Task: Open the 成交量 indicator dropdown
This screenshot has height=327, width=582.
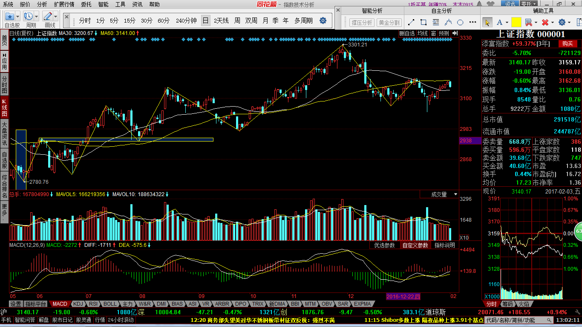Action: click(x=440, y=194)
